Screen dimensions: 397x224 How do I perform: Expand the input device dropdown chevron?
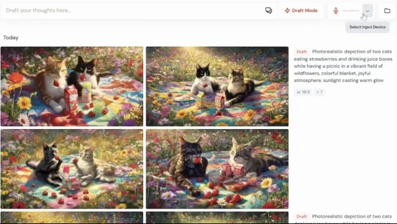[x=367, y=11]
